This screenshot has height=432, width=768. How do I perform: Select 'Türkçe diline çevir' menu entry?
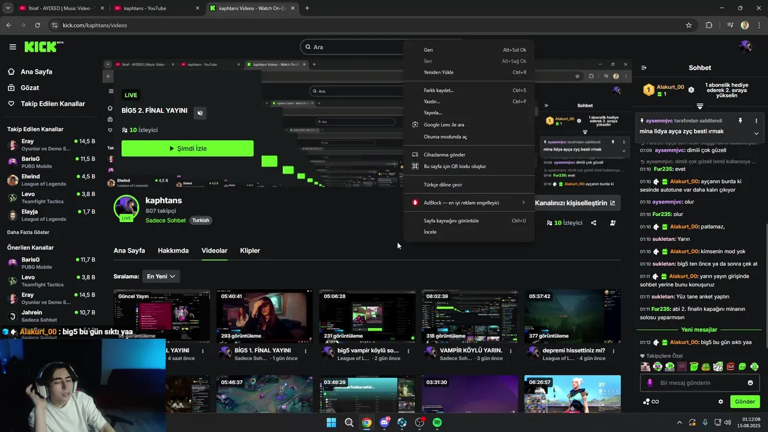pos(468,185)
